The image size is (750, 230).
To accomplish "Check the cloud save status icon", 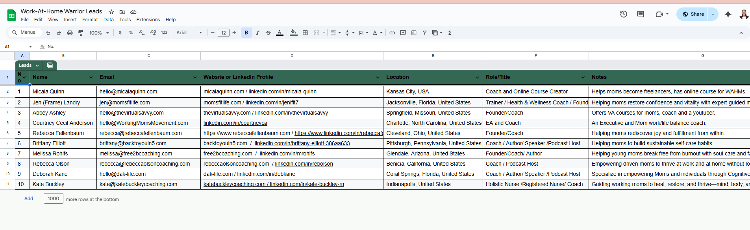I will pos(133,12).
